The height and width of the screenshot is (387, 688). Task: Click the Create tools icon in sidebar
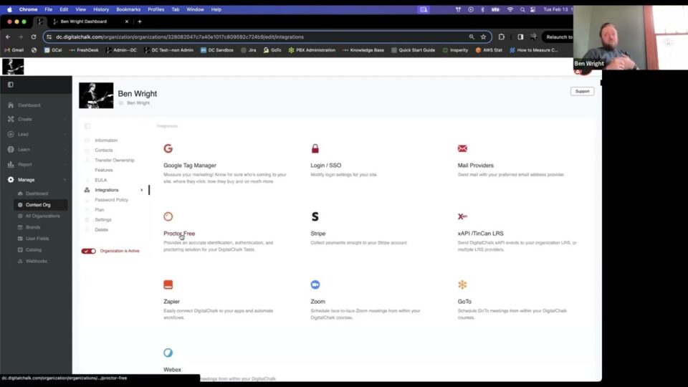[11, 119]
